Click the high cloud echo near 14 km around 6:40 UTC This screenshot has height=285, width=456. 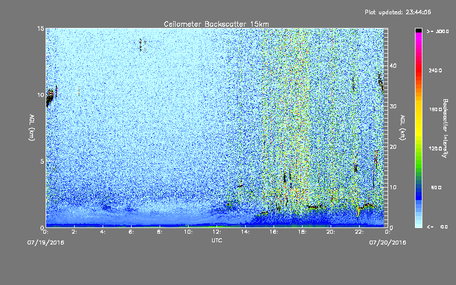click(x=140, y=45)
